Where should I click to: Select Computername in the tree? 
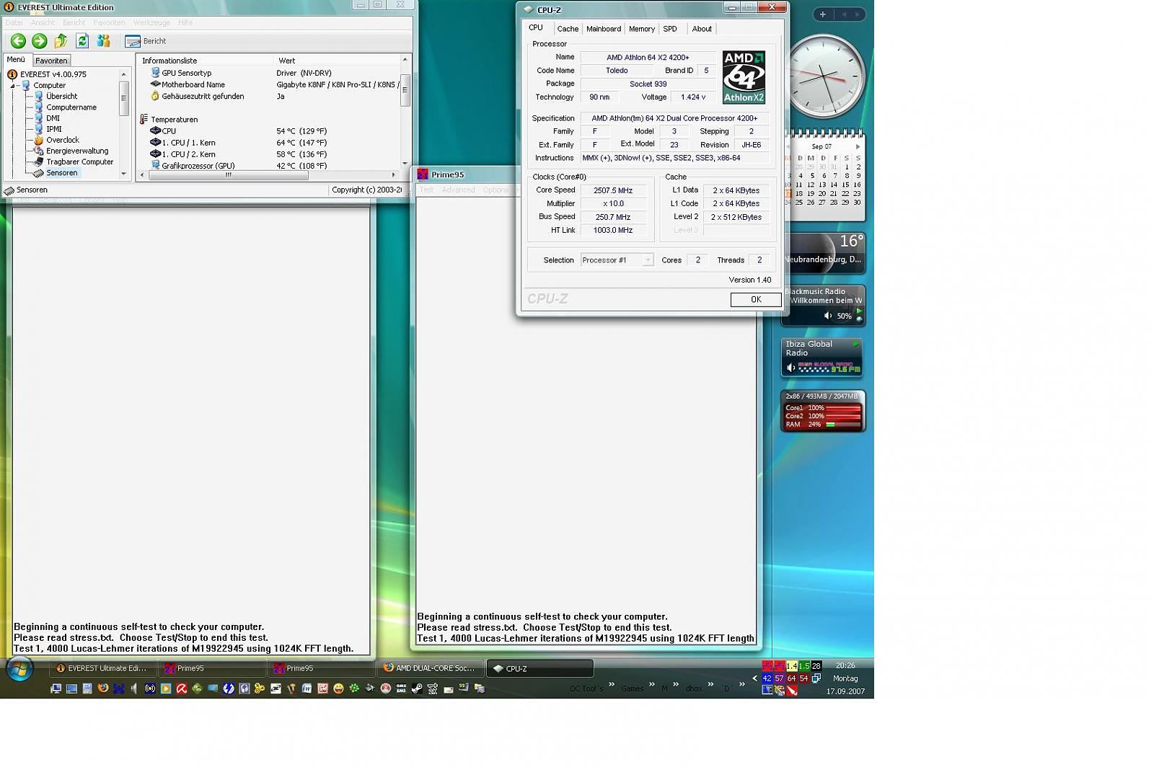pyautogui.click(x=65, y=107)
